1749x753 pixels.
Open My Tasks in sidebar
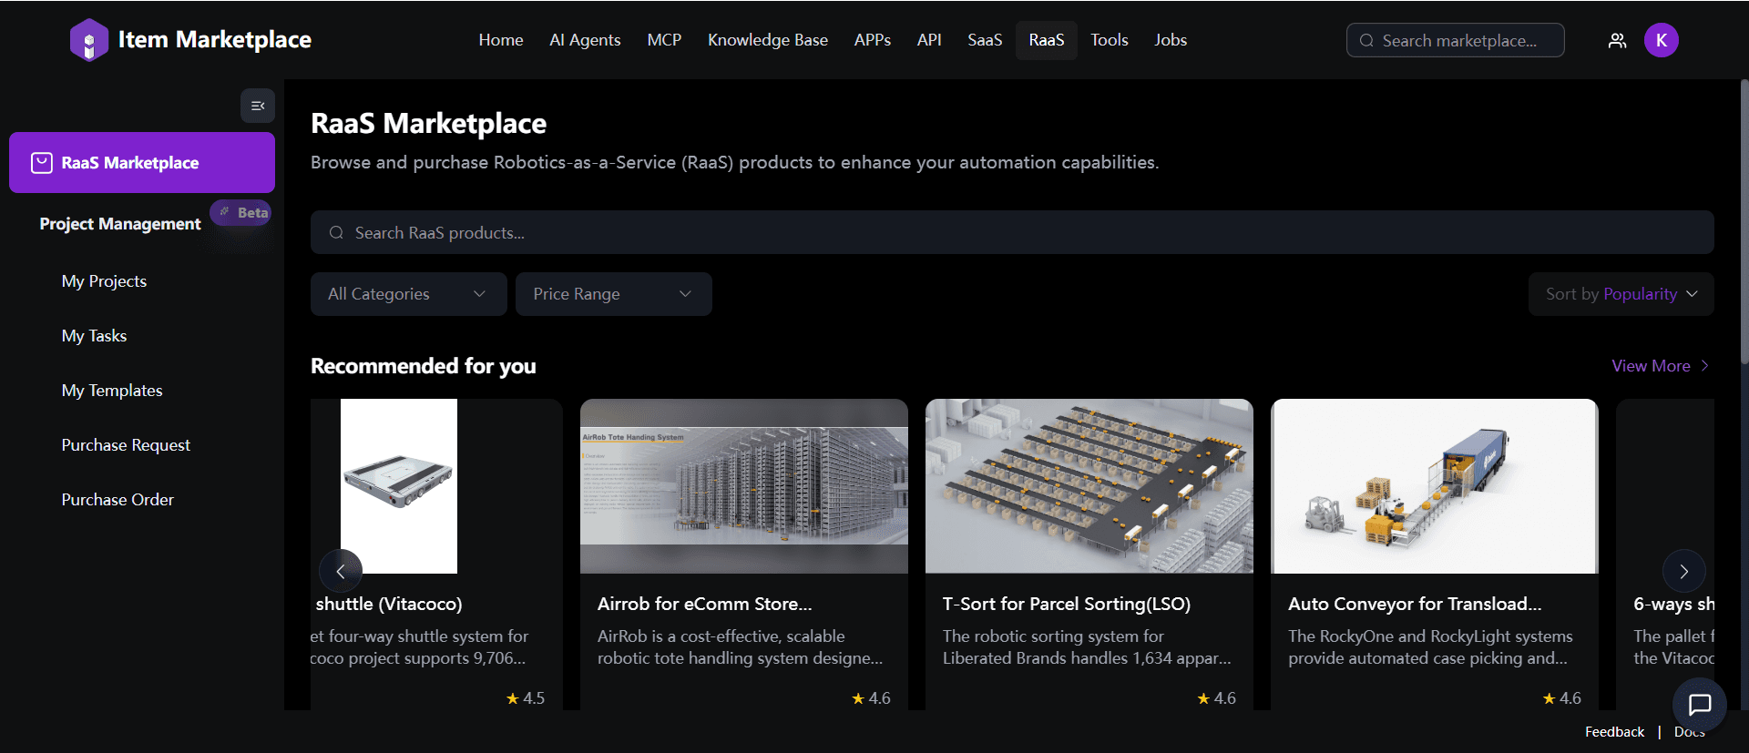pyautogui.click(x=94, y=336)
